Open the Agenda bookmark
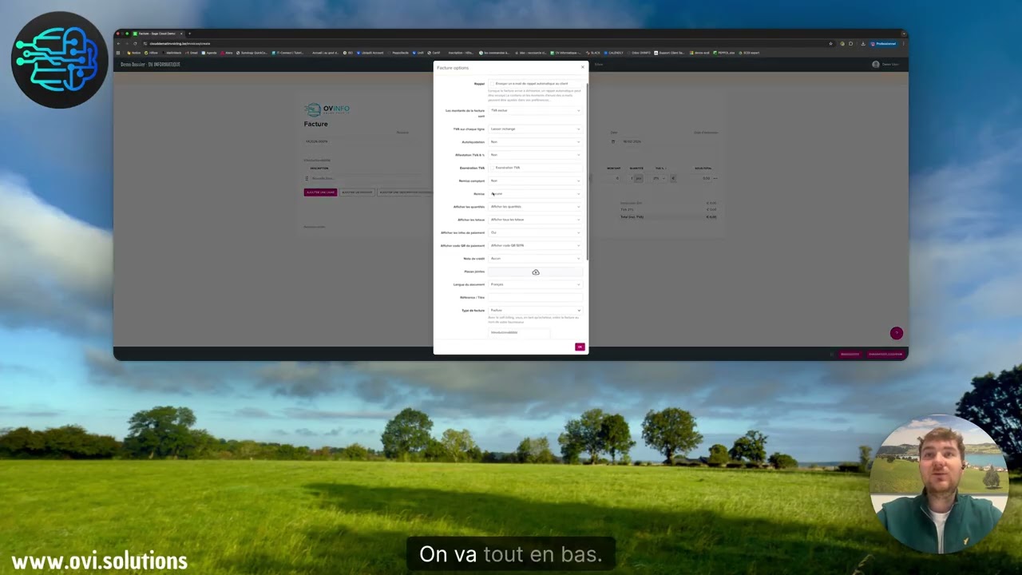This screenshot has width=1022, height=575. click(209, 53)
